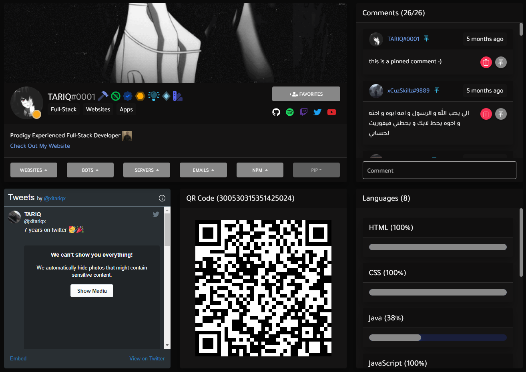Click the HTML (100%) progress bar
The image size is (526, 372).
pos(438,247)
